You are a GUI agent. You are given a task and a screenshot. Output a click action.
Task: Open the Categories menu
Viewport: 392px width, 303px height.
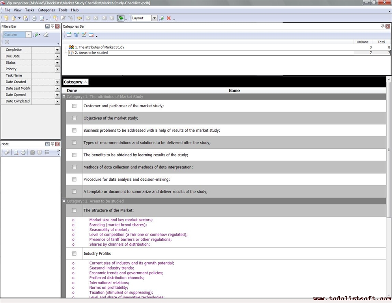coord(46,10)
